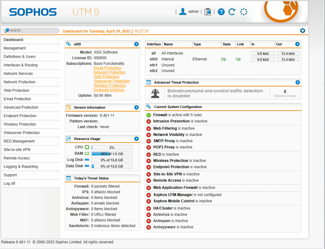Open the Management menu
325x249 pixels.
pyautogui.click(x=31, y=48)
